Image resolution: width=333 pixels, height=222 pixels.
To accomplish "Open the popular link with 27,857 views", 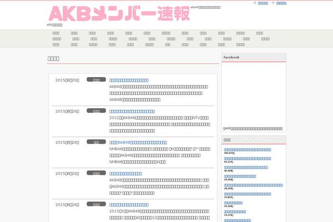I will 248,194.
